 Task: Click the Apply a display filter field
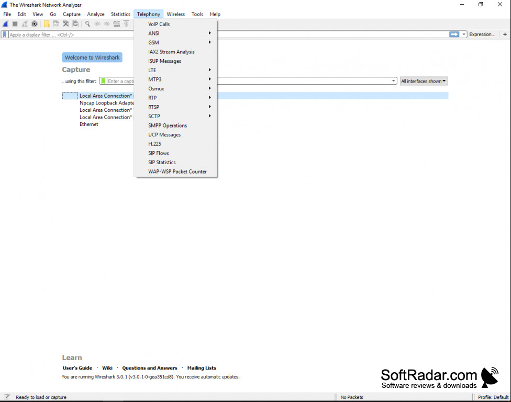tap(228, 35)
